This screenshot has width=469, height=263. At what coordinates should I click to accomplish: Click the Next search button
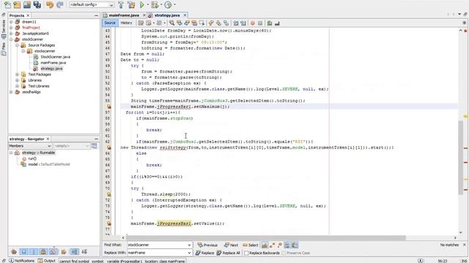[x=232, y=245]
